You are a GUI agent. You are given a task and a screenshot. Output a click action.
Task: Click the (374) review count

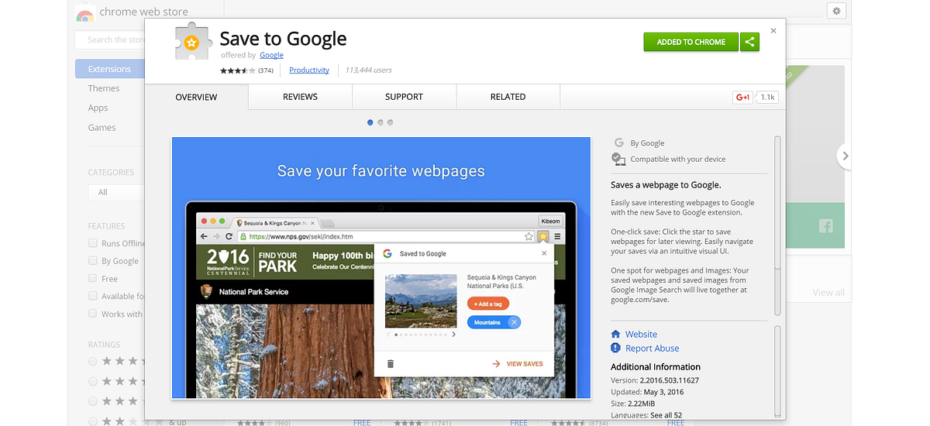tap(266, 70)
